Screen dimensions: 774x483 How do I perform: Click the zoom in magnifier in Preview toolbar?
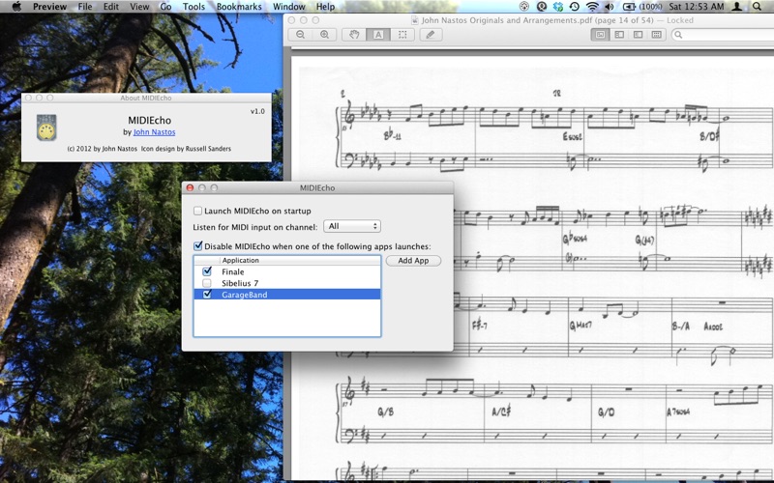pyautogui.click(x=324, y=35)
